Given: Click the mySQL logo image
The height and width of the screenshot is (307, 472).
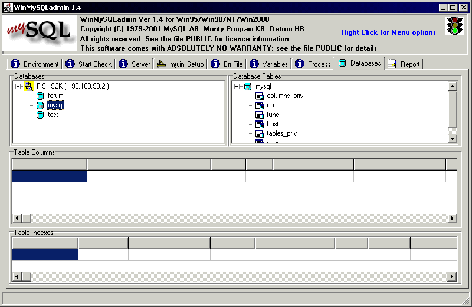Looking at the screenshot, I should click(40, 33).
